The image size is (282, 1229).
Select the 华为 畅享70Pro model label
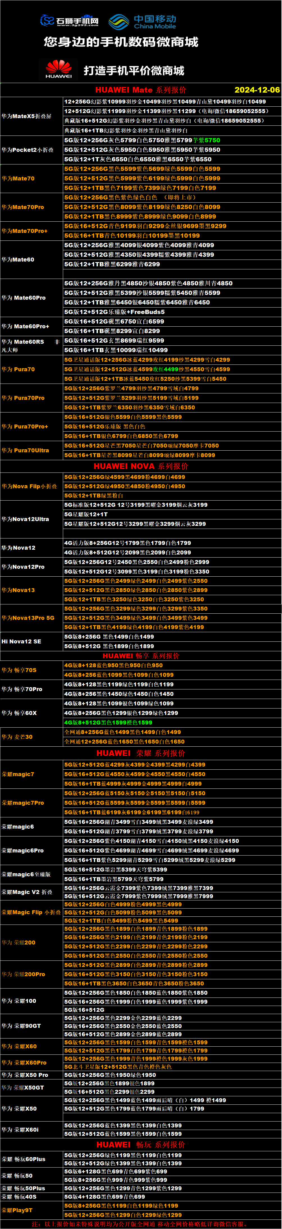click(x=22, y=689)
